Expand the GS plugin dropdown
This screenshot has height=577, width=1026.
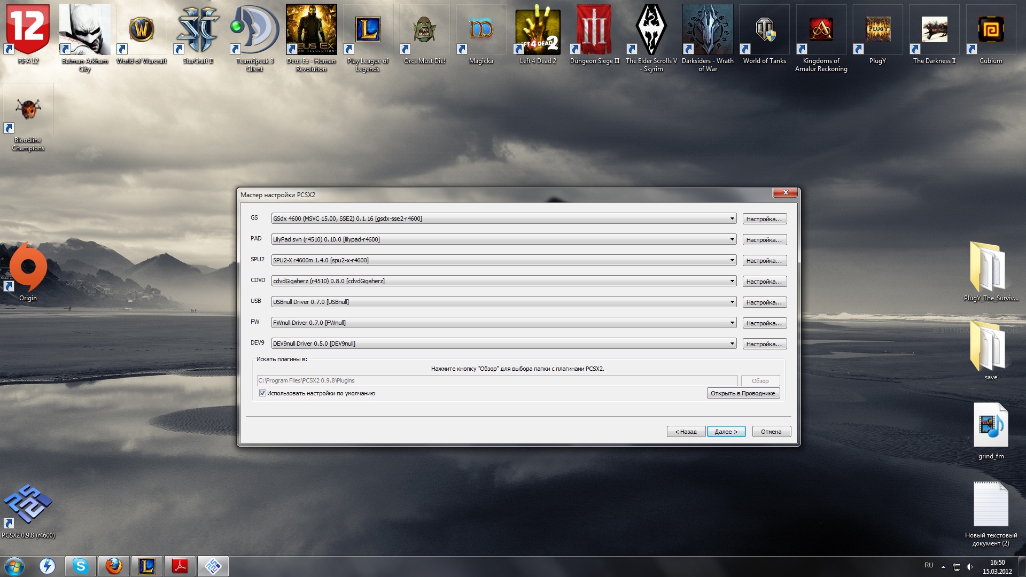pyautogui.click(x=732, y=219)
